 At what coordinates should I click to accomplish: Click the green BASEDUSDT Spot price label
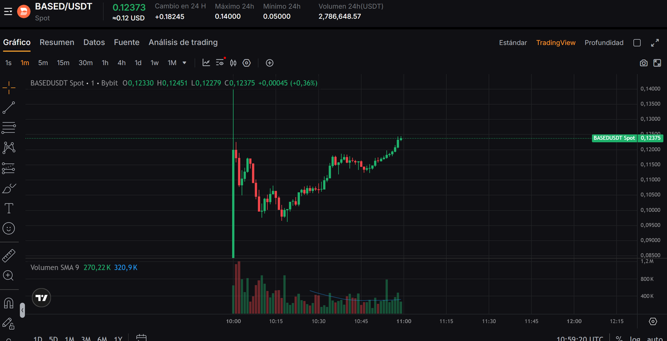click(x=614, y=138)
